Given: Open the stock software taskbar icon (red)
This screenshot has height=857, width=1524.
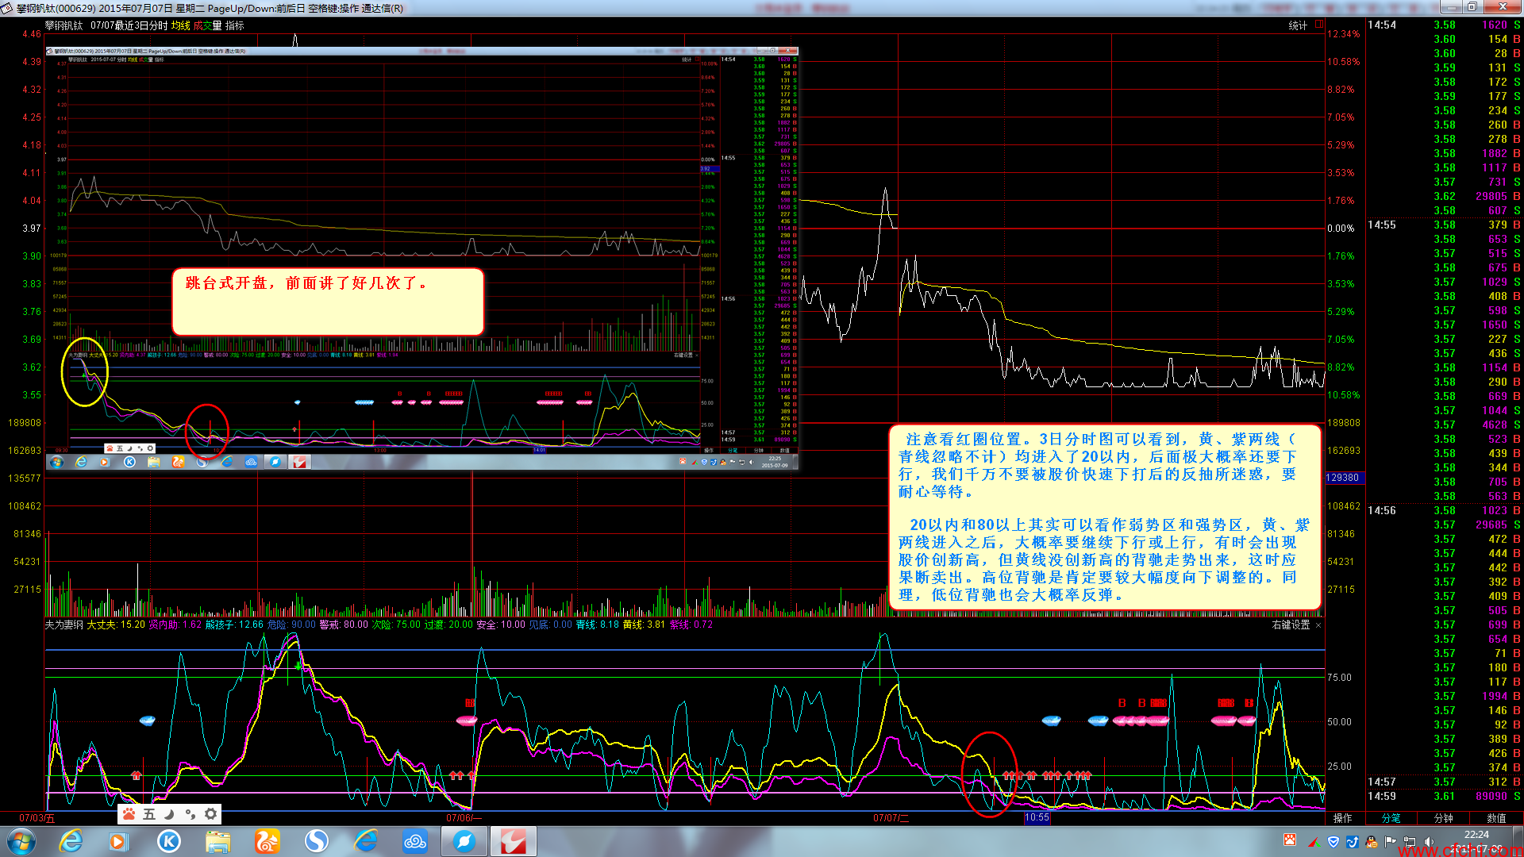Looking at the screenshot, I should tap(513, 841).
